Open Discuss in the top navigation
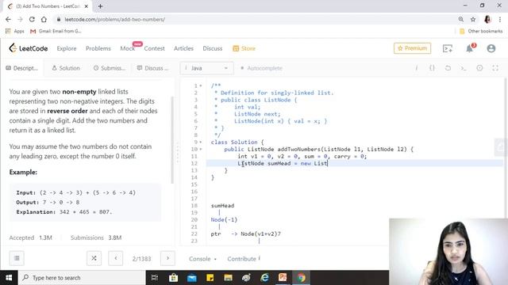This screenshot has width=508, height=285. (213, 48)
